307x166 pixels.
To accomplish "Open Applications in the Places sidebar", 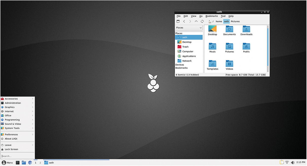I will (x=189, y=56).
